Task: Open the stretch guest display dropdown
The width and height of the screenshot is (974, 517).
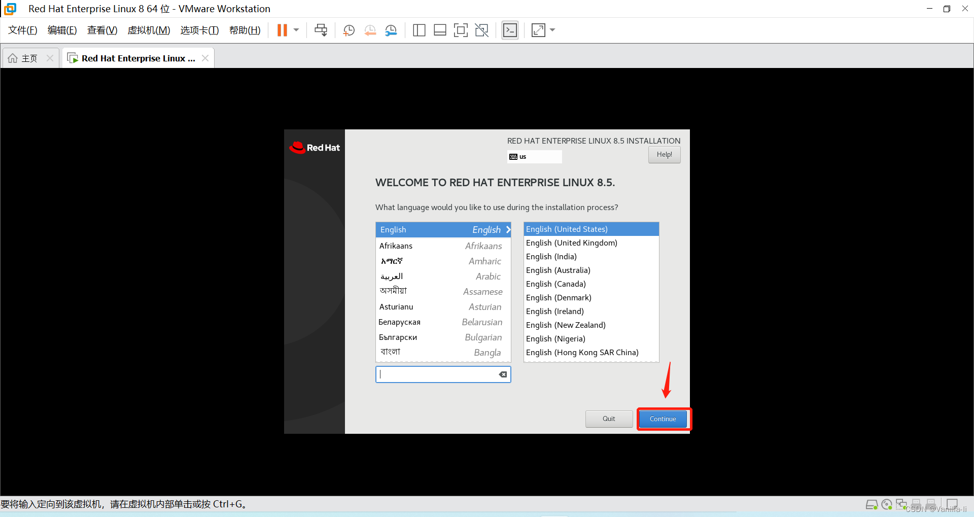Action: (552, 30)
